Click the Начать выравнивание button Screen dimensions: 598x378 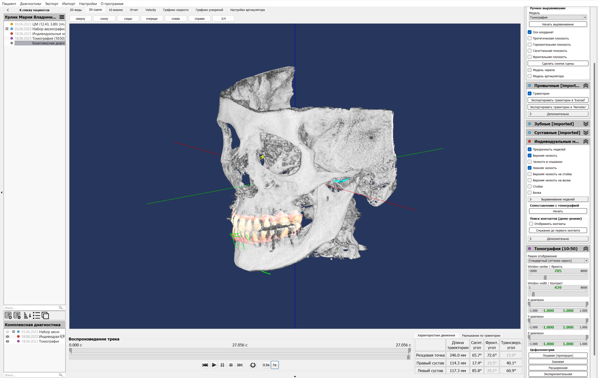pyautogui.click(x=558, y=24)
